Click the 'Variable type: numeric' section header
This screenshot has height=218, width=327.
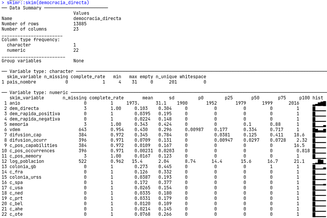tap(39, 93)
